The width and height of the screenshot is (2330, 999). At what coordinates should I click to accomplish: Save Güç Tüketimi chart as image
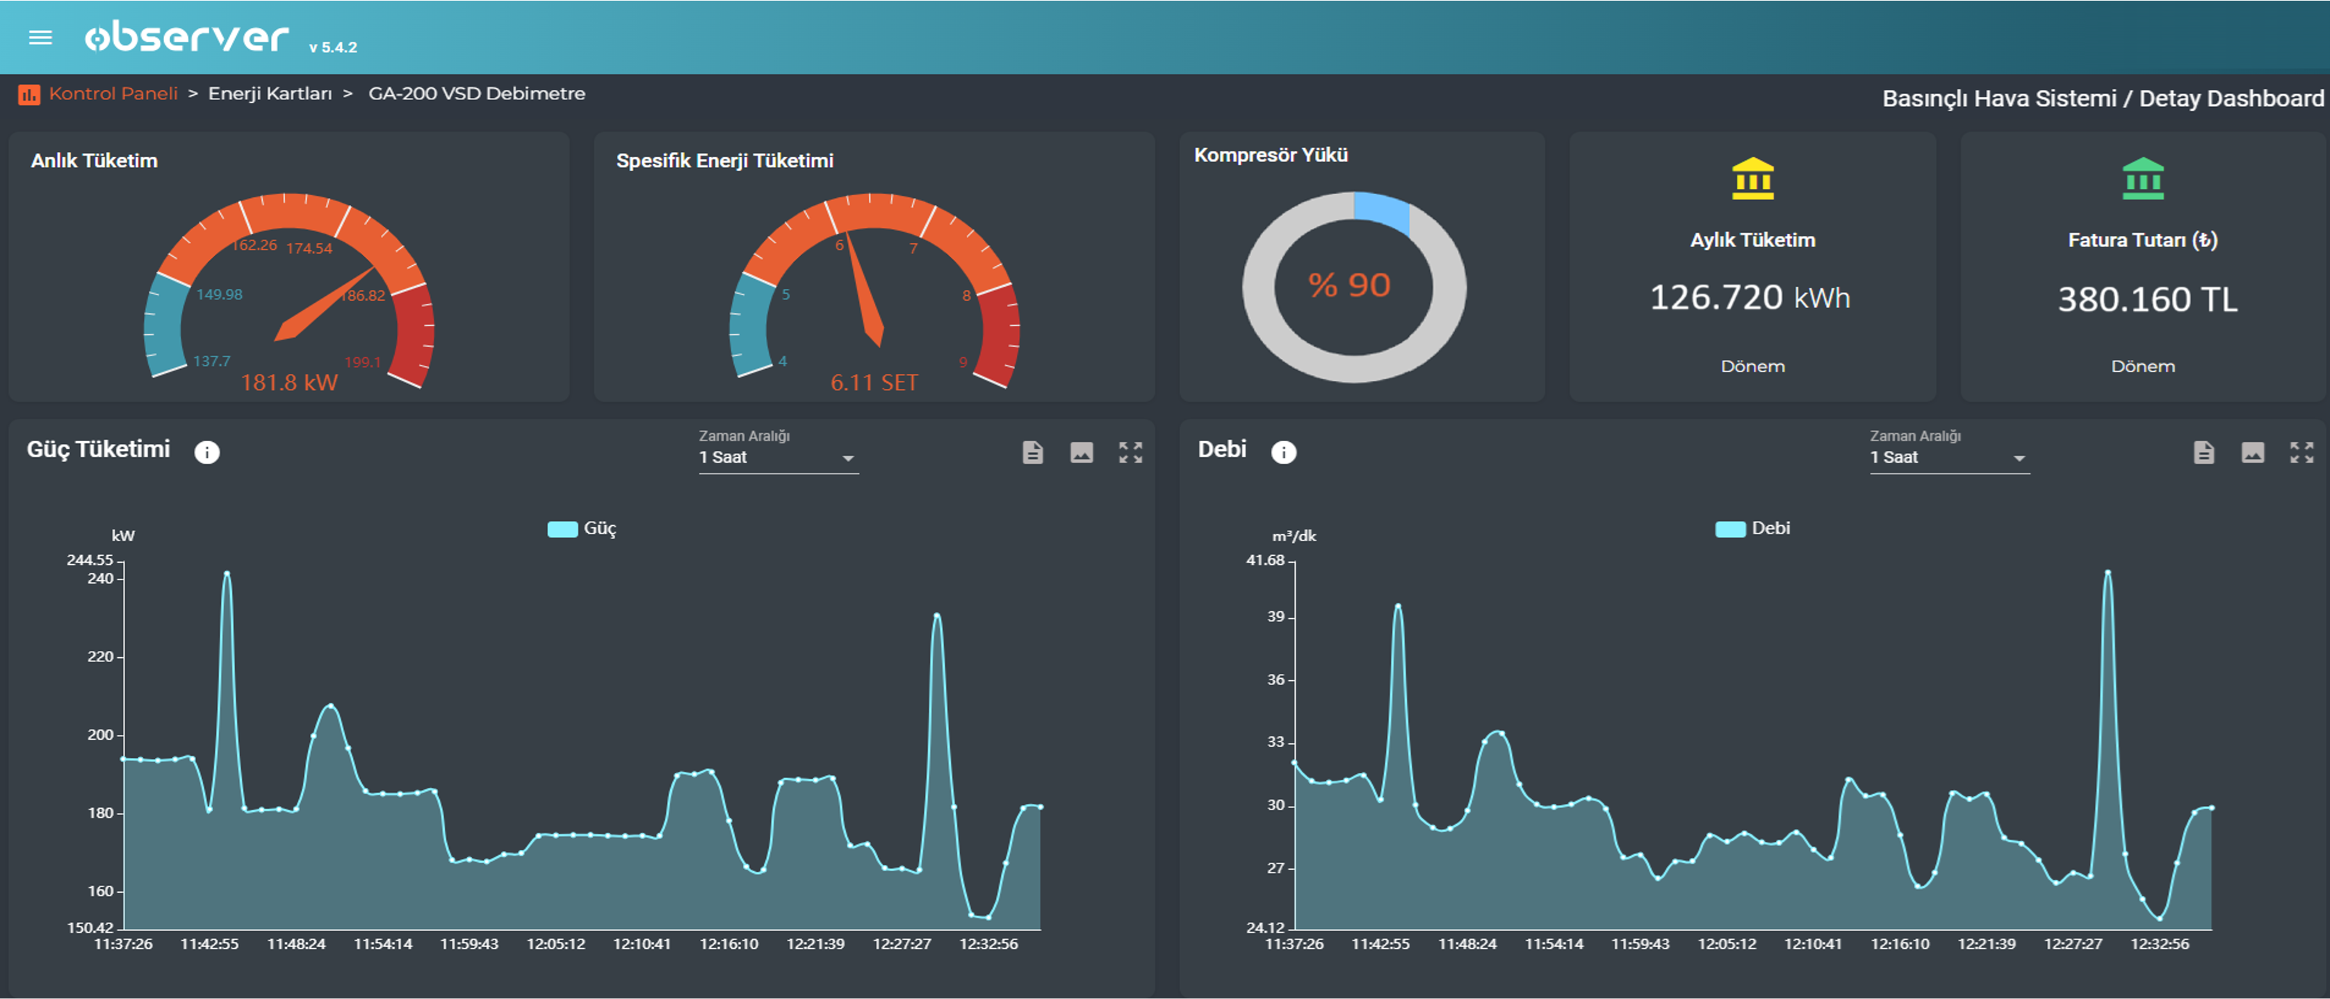(x=1081, y=452)
